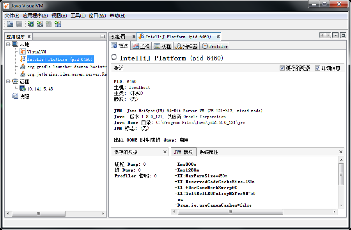Click JVM arguments horizontal scrollbar thumb
Viewport: 351px width, 230px height.
pyautogui.click(x=230, y=212)
